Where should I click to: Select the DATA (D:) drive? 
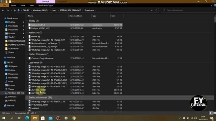tap(12, 97)
